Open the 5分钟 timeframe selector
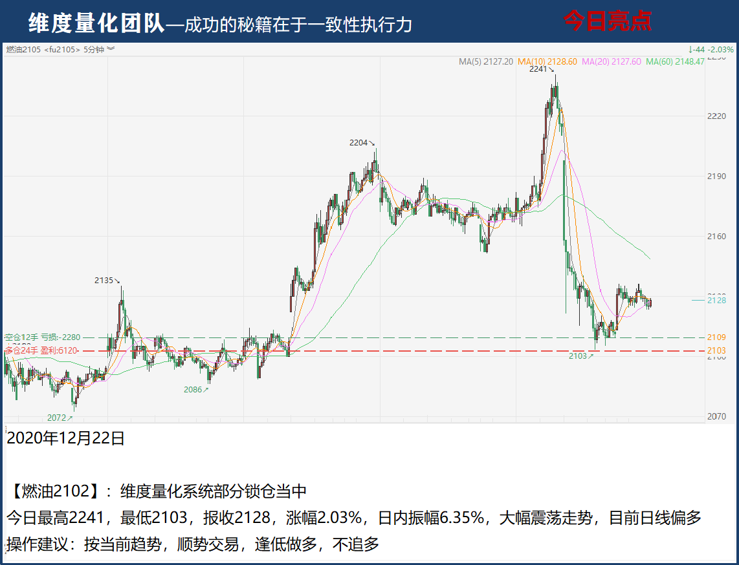The width and height of the screenshot is (739, 565). [94, 49]
